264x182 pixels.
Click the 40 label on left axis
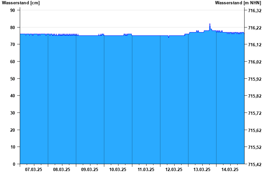(x=13, y=96)
